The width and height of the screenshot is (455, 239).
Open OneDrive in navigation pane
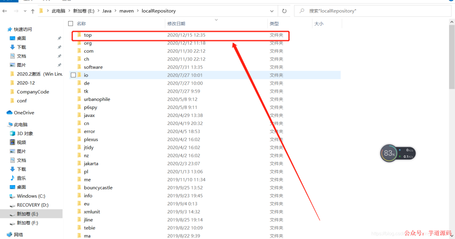(24, 113)
